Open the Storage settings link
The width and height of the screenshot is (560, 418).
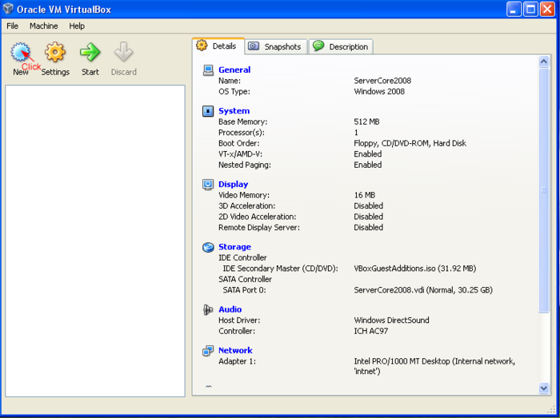(234, 247)
